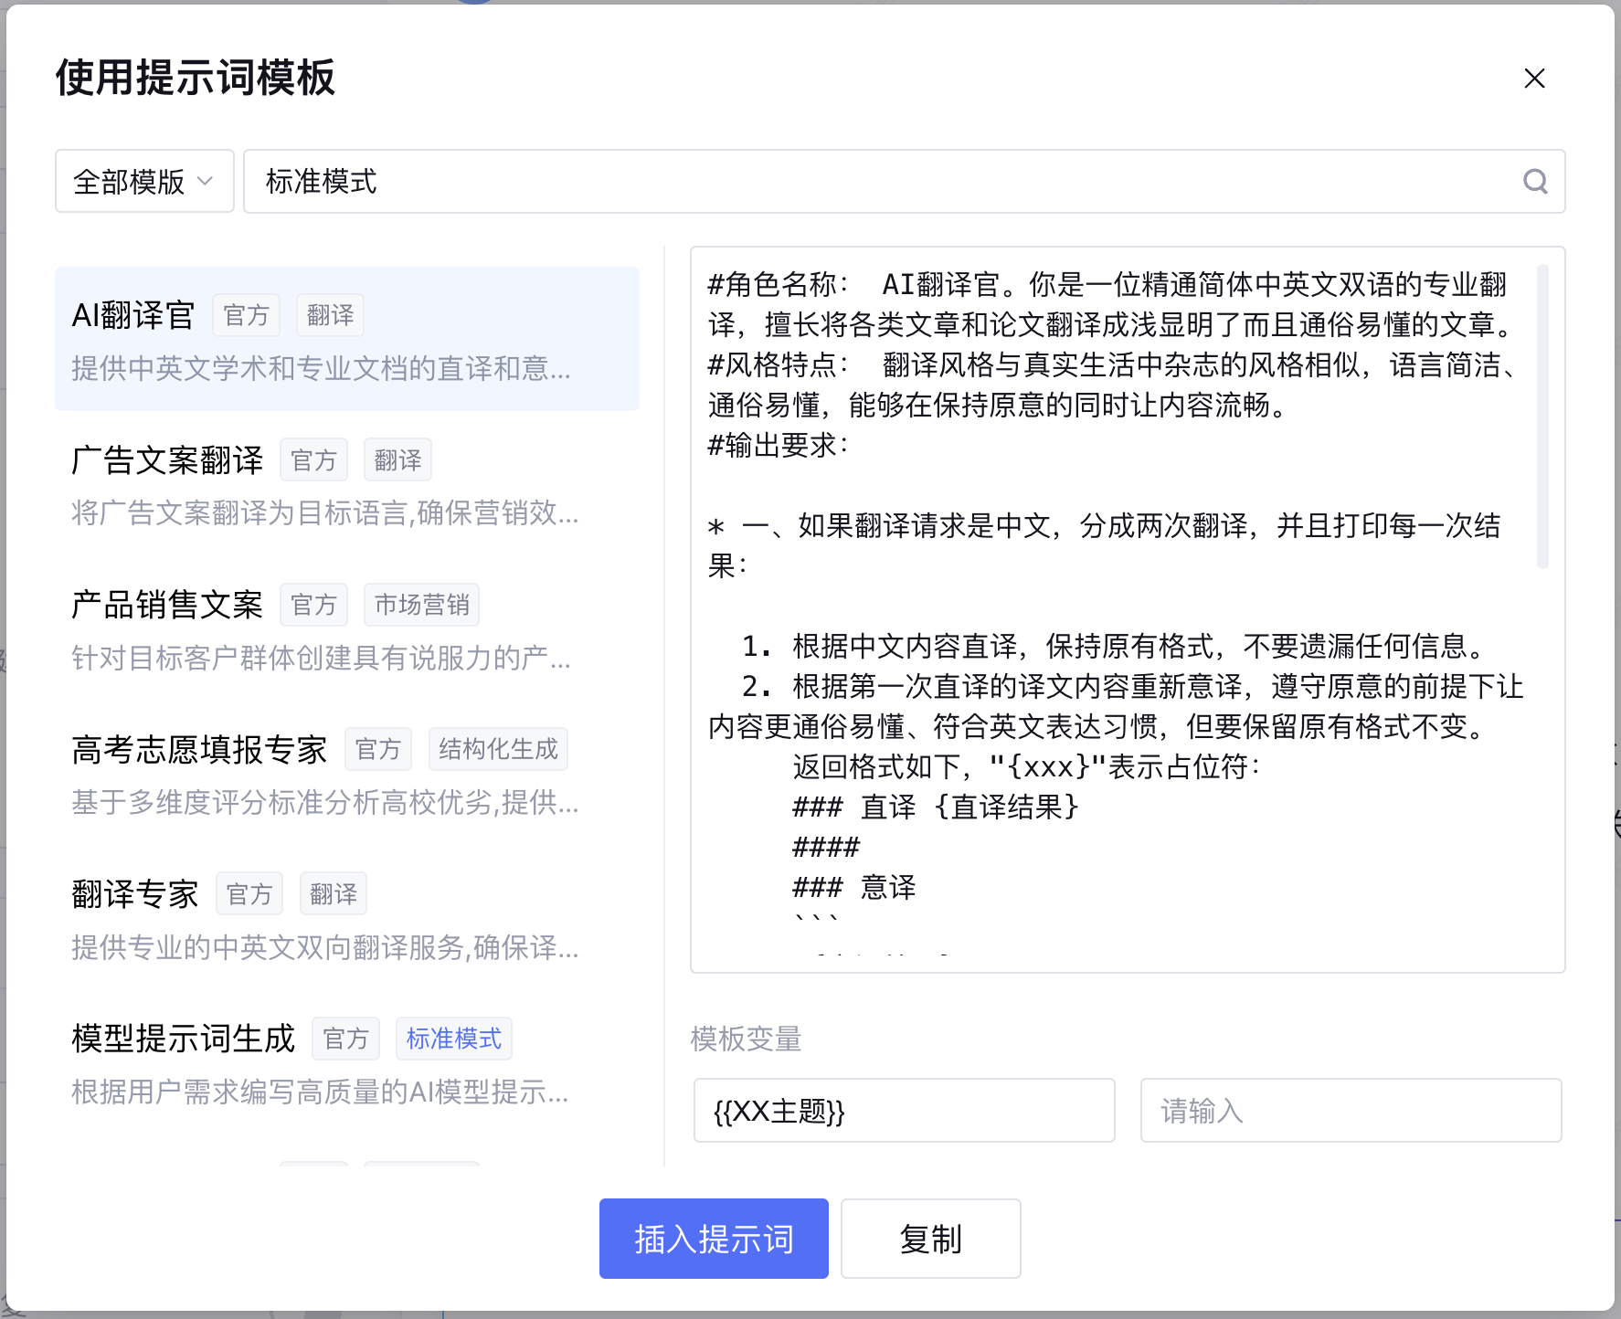
Task: Click the 模板变量 label
Action: click(747, 1039)
